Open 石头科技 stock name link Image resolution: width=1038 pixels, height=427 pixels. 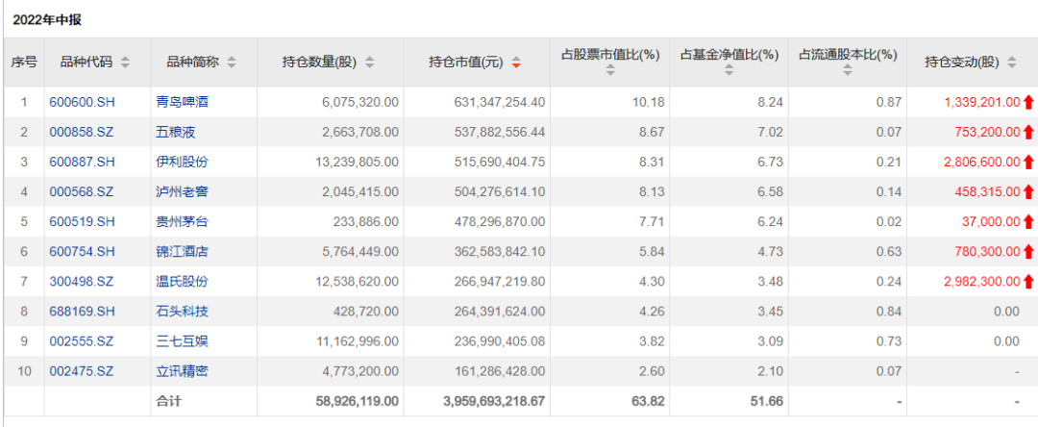[182, 312]
